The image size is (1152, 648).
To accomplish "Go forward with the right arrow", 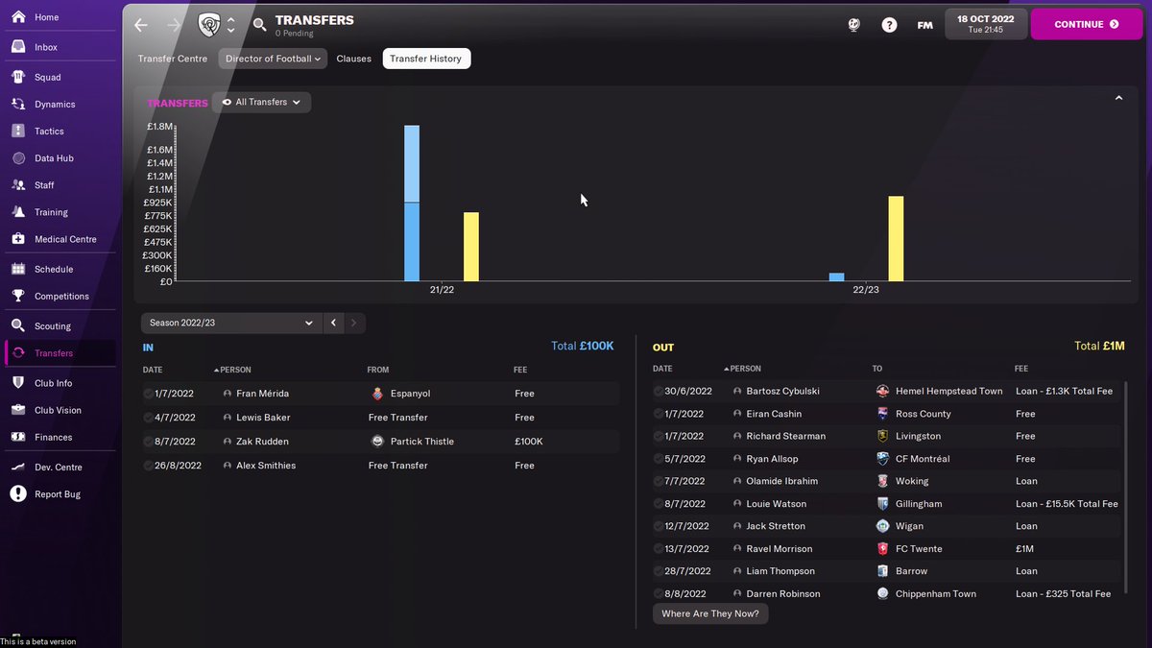I will click(174, 25).
